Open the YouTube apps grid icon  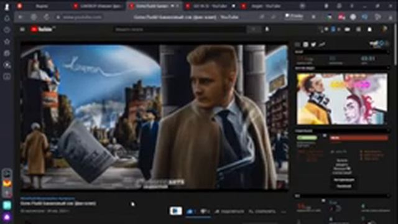point(358,29)
